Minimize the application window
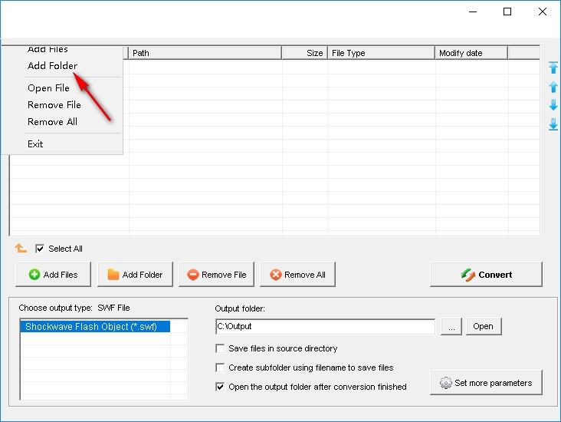The image size is (561, 422). [x=473, y=12]
